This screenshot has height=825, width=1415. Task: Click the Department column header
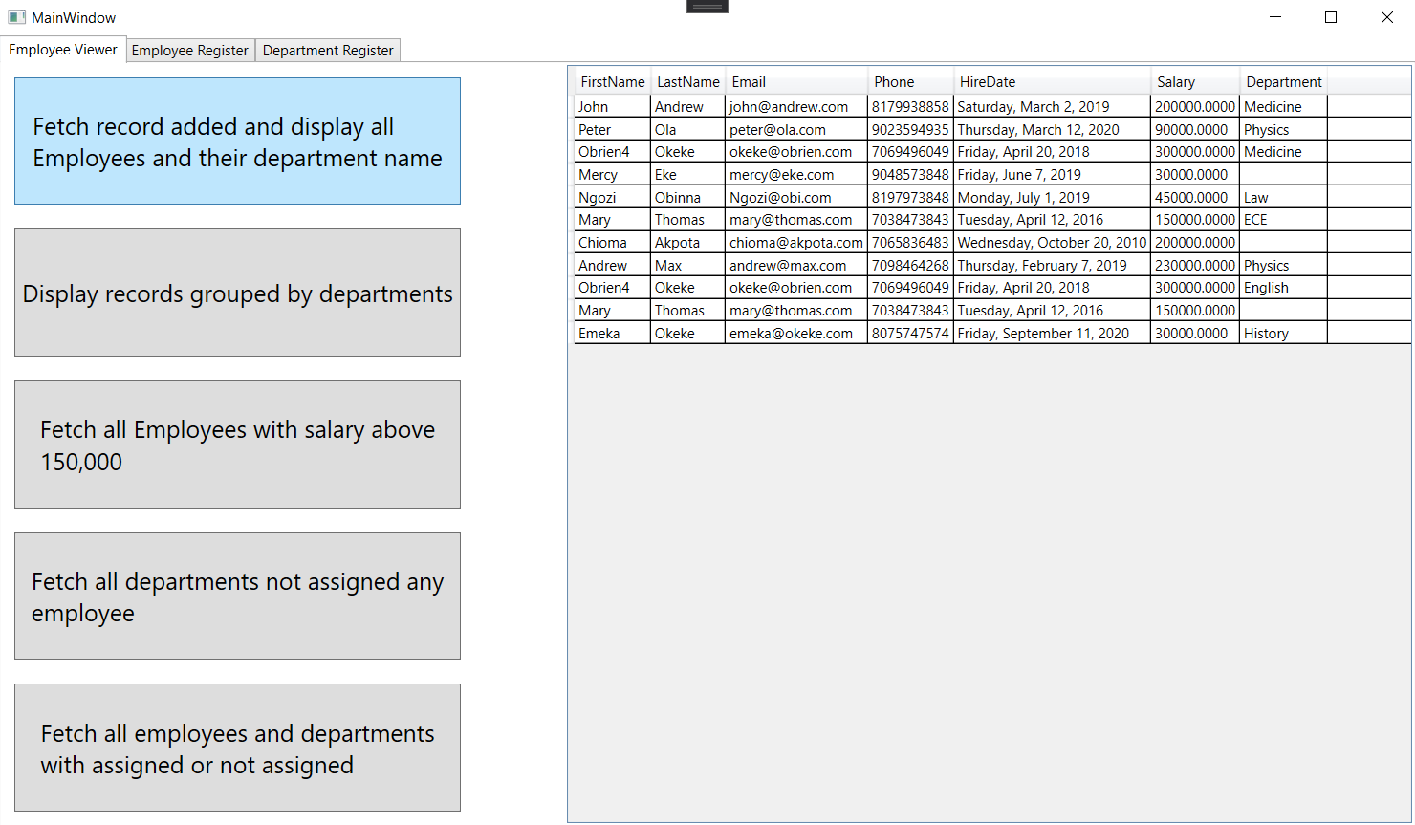[x=1283, y=82]
